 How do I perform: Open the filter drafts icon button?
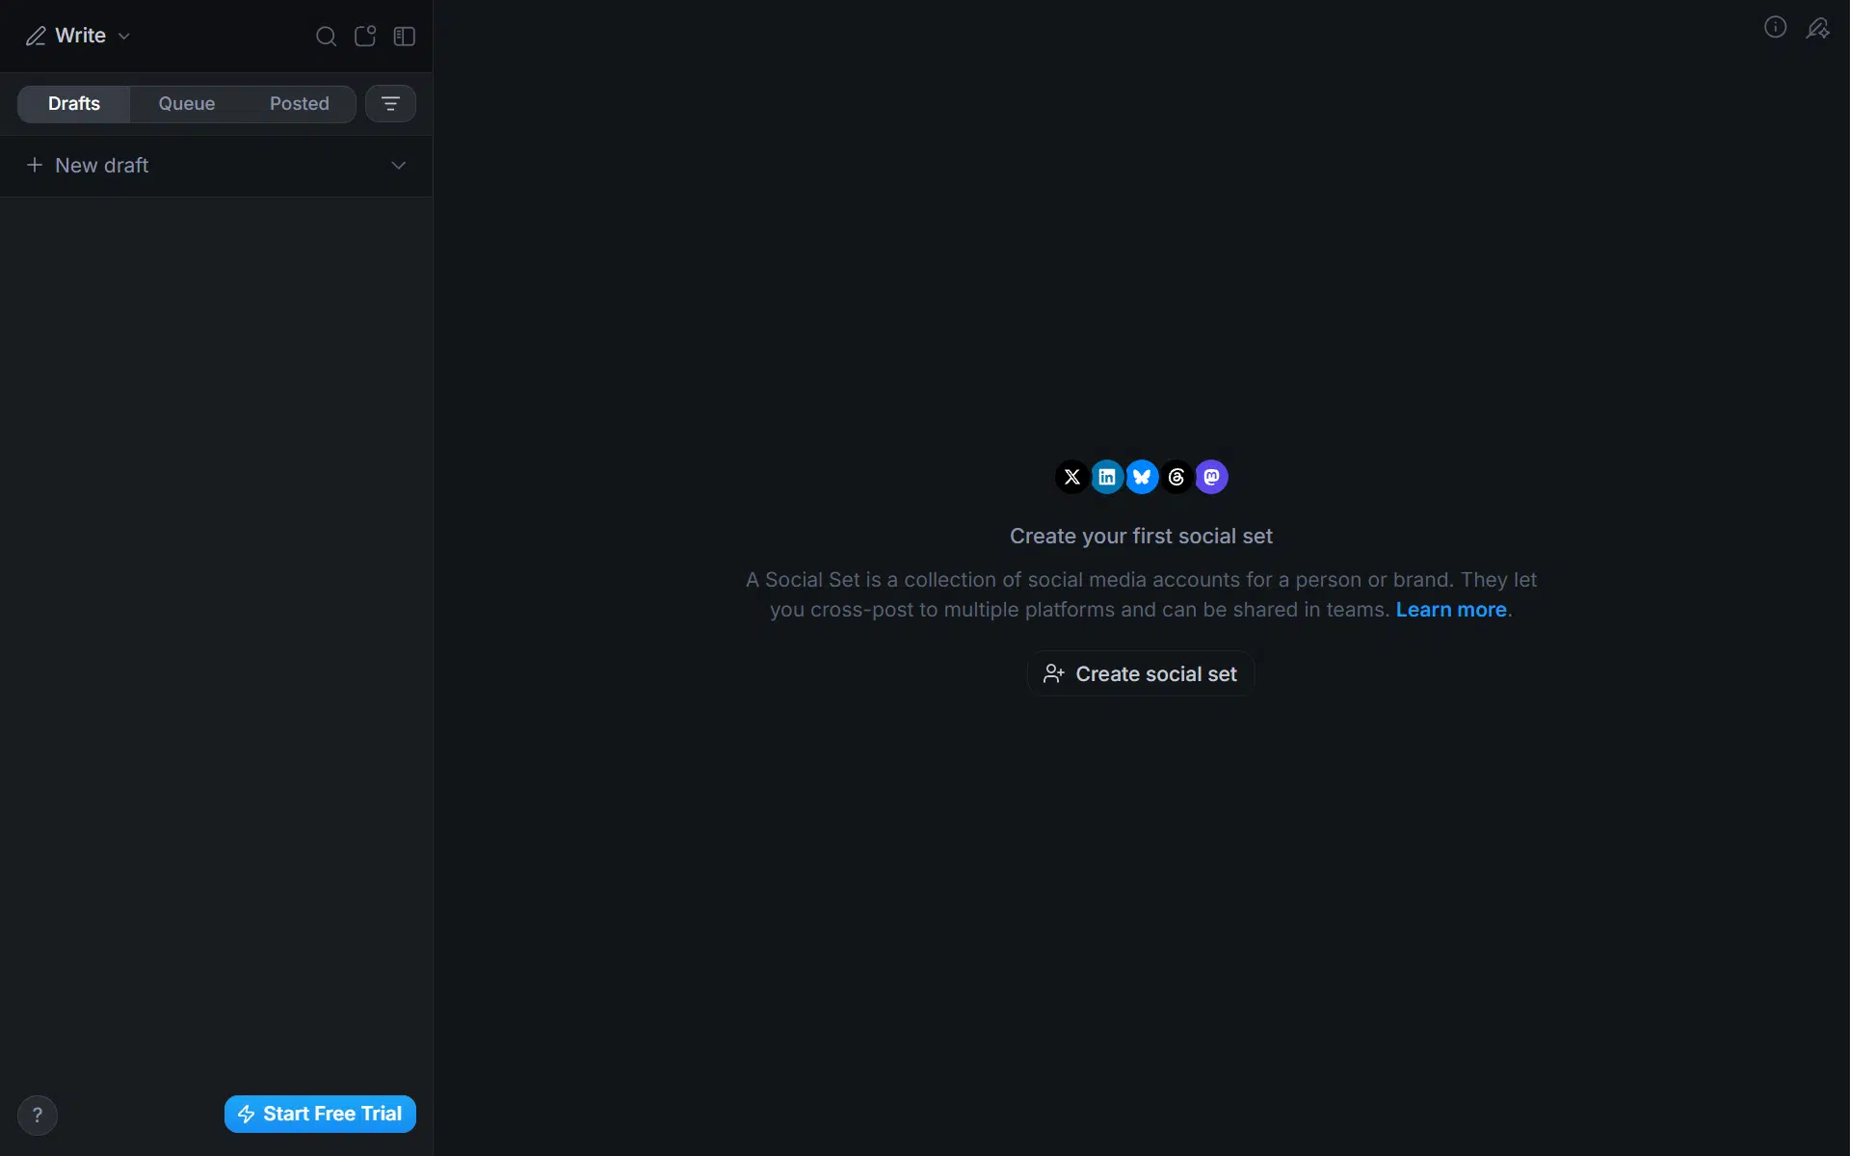(390, 103)
